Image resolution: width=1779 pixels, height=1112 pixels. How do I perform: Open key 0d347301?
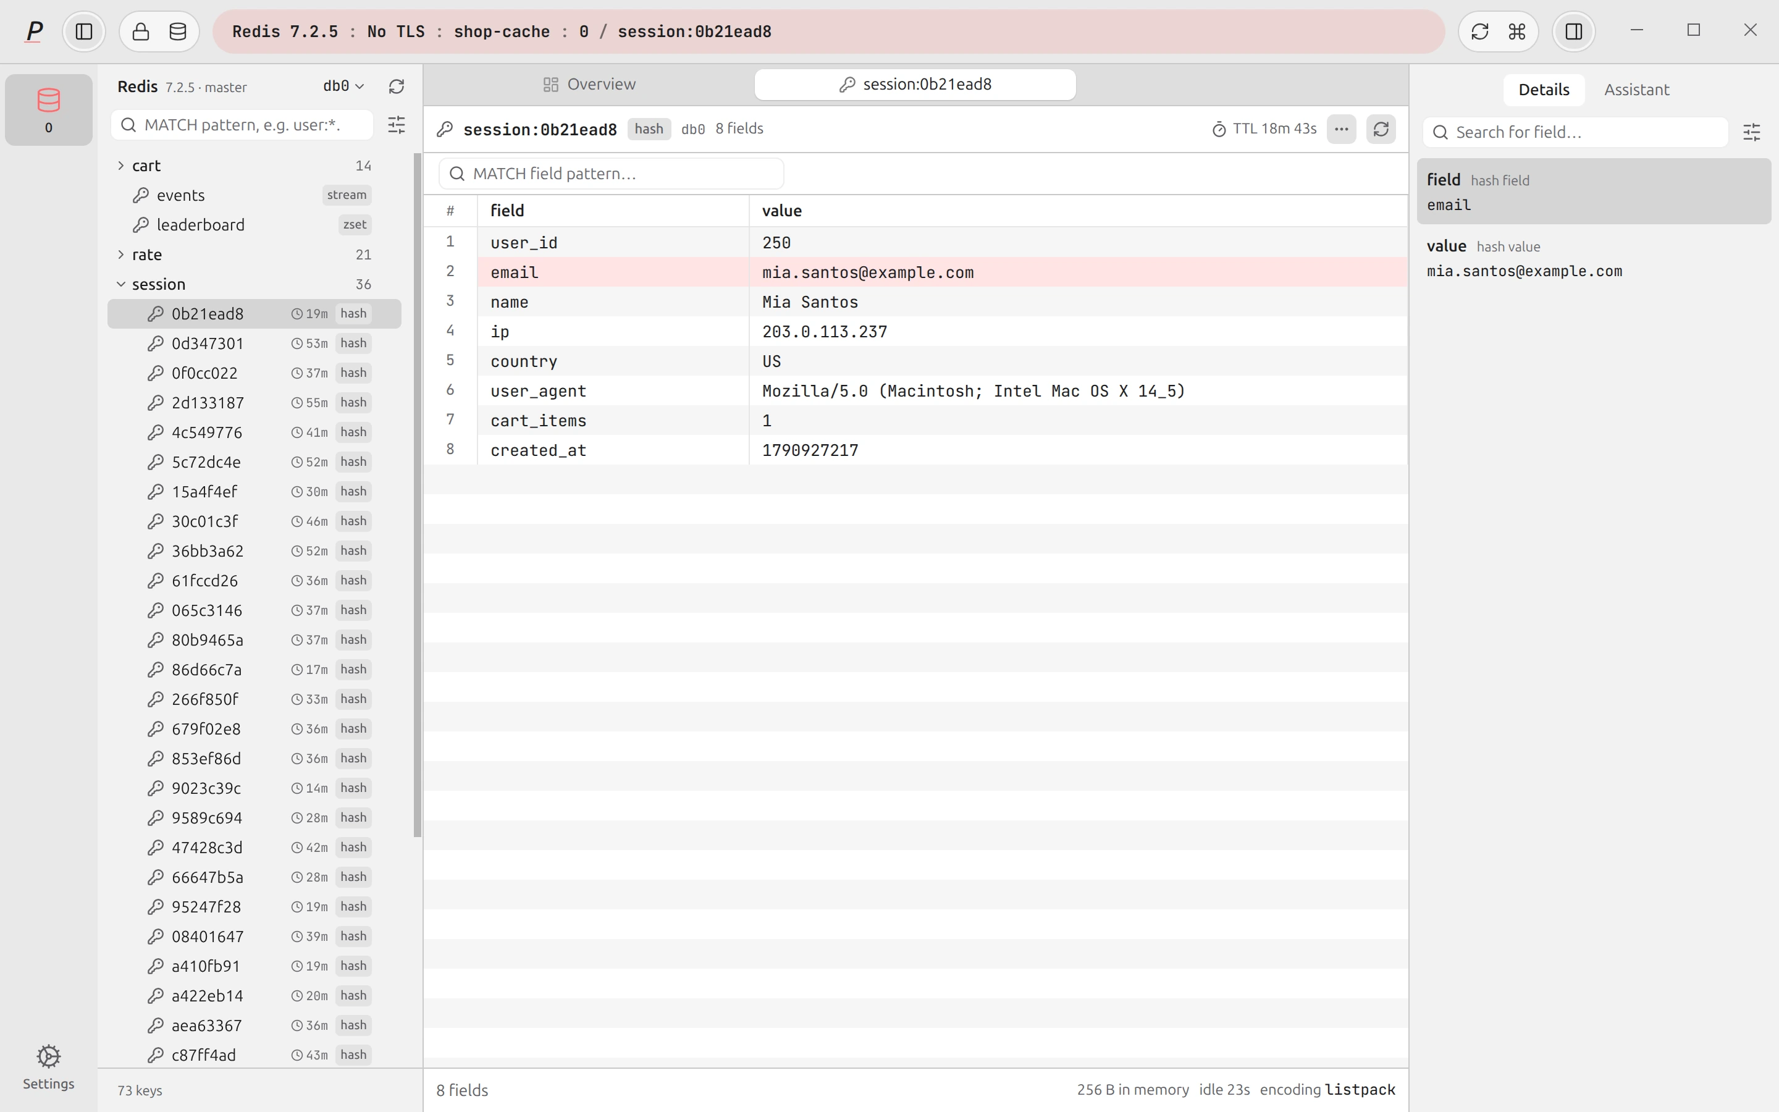tap(254, 343)
